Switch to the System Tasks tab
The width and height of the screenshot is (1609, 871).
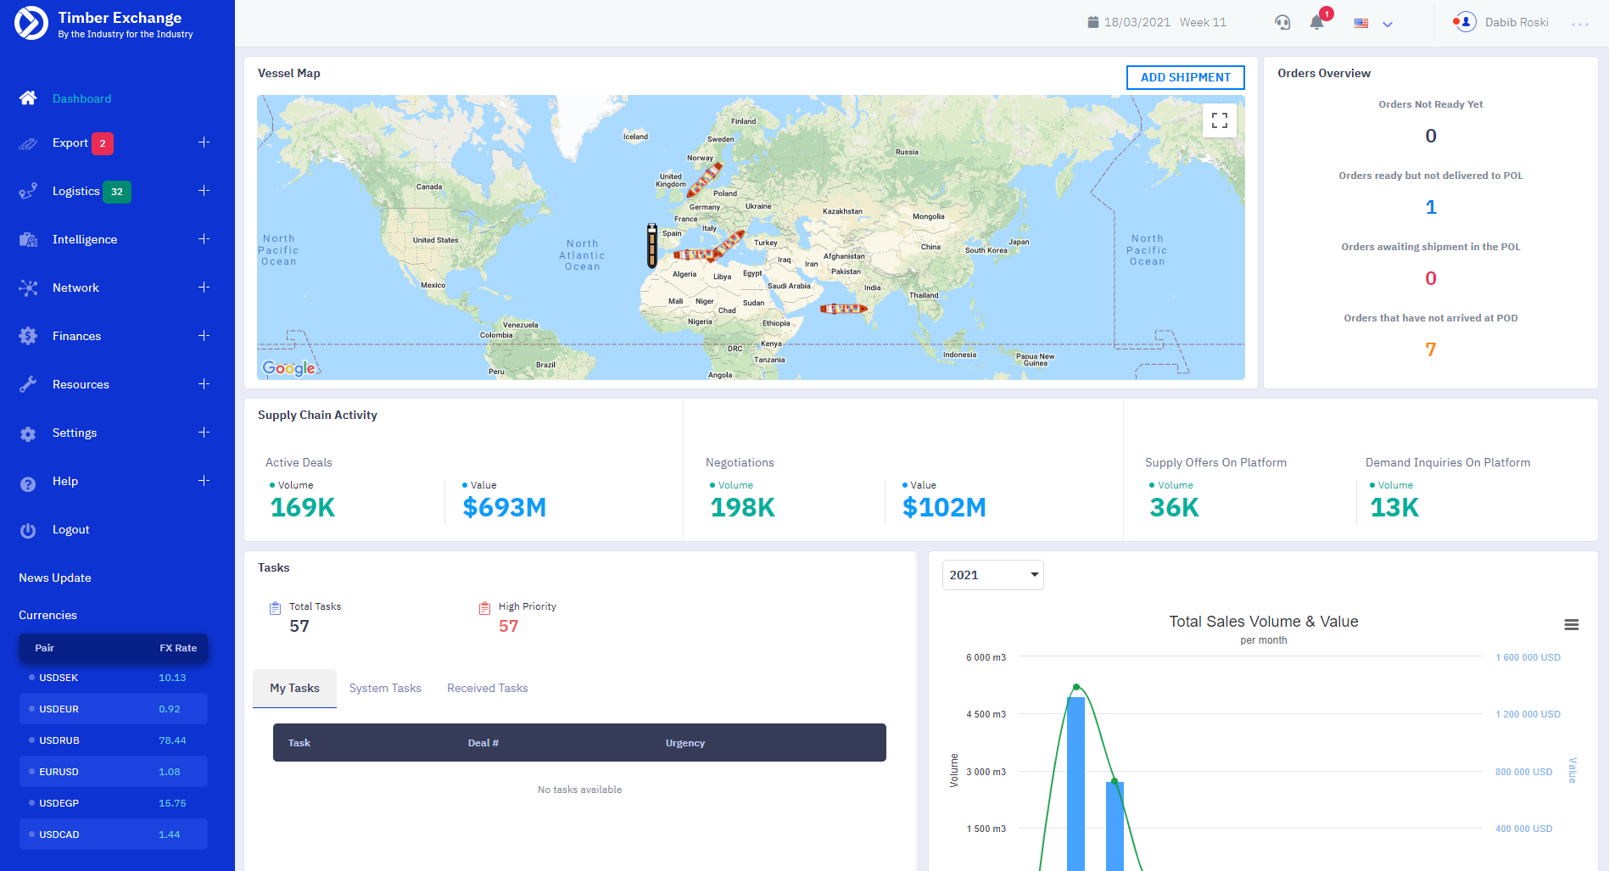pyautogui.click(x=385, y=688)
